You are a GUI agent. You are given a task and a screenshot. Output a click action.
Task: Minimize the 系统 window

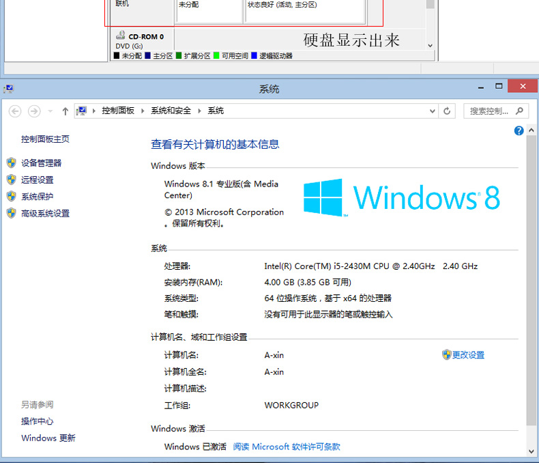click(x=481, y=87)
